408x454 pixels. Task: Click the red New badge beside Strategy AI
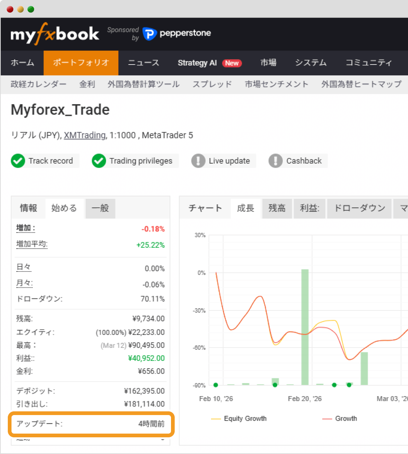coord(232,63)
